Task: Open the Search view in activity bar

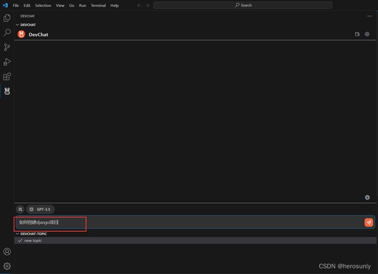Action: click(7, 32)
